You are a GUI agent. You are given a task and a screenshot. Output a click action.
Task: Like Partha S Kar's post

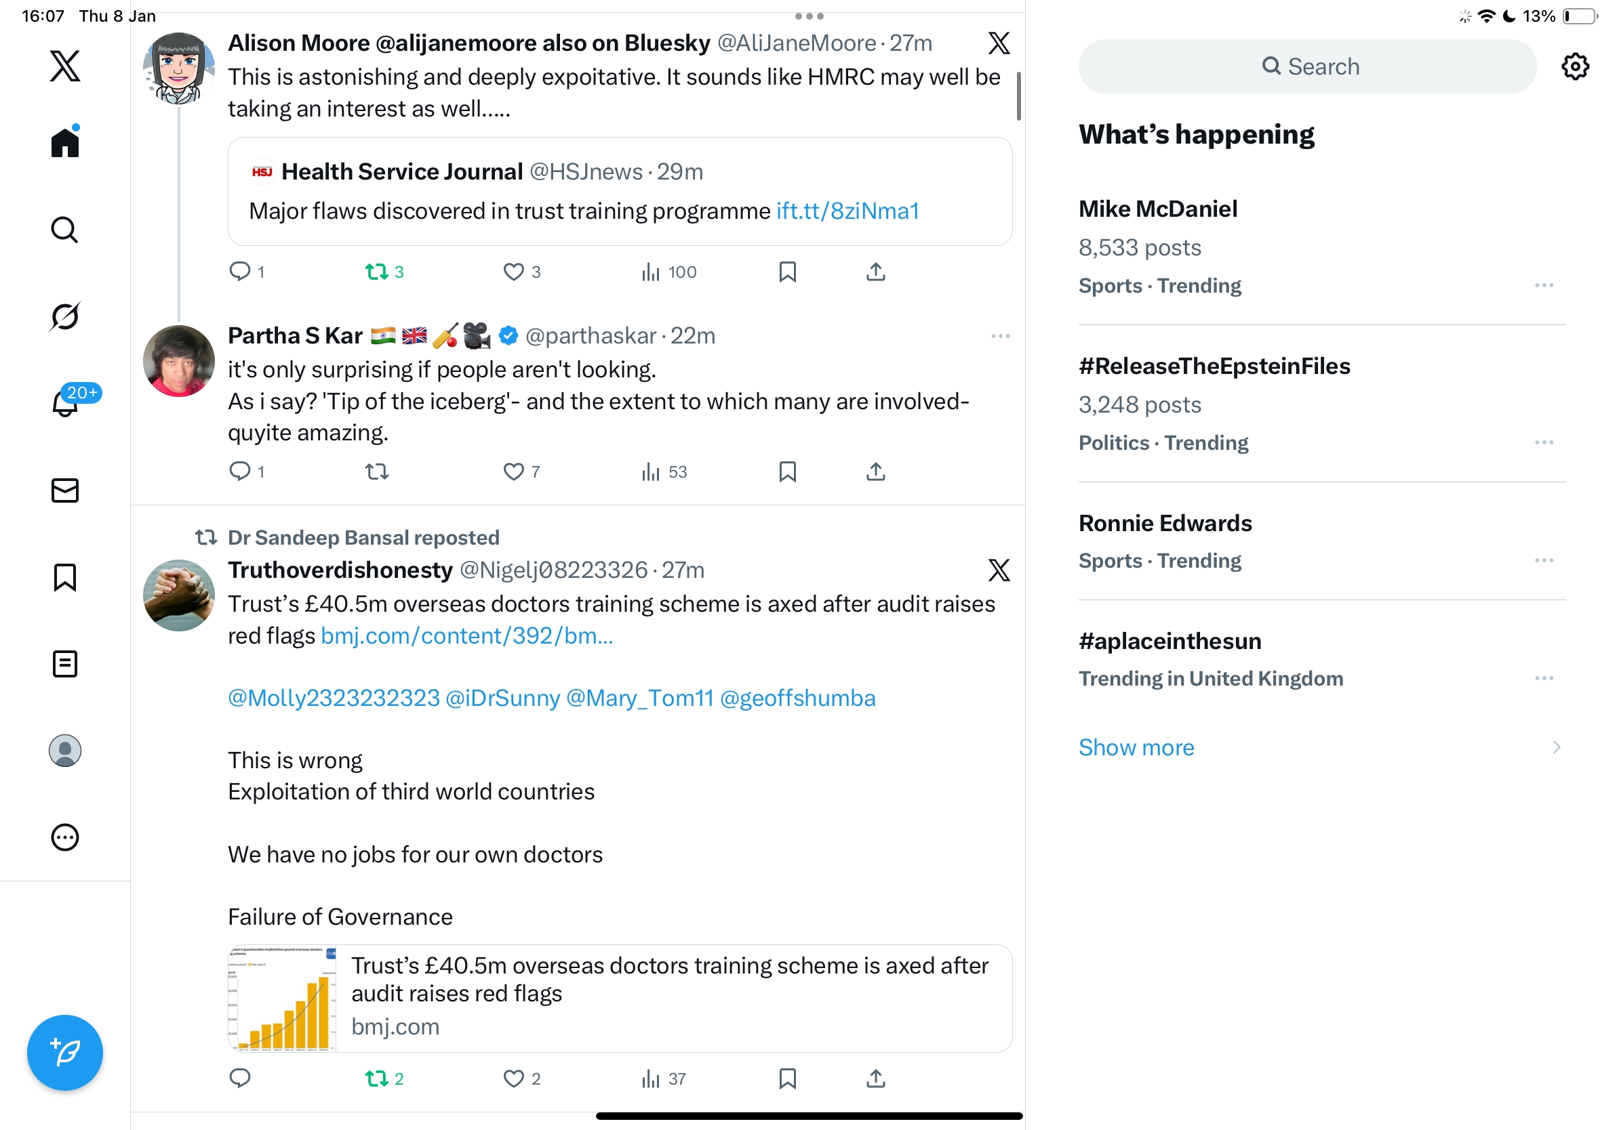(513, 472)
